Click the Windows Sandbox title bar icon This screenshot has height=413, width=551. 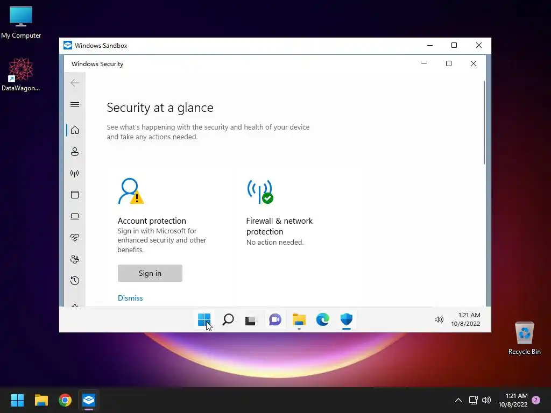pyautogui.click(x=68, y=45)
